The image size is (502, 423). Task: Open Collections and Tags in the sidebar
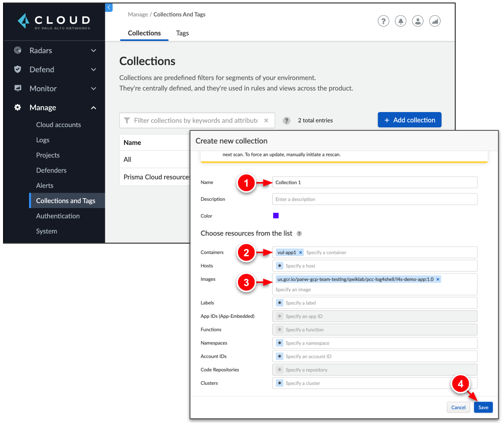(x=65, y=200)
